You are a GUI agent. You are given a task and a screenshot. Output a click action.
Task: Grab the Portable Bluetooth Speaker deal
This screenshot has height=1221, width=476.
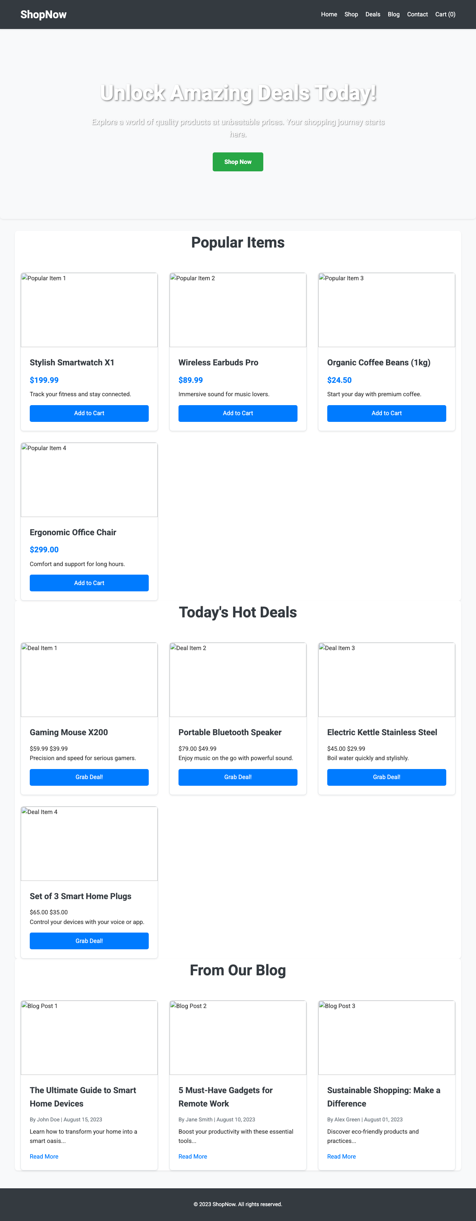pos(238,777)
